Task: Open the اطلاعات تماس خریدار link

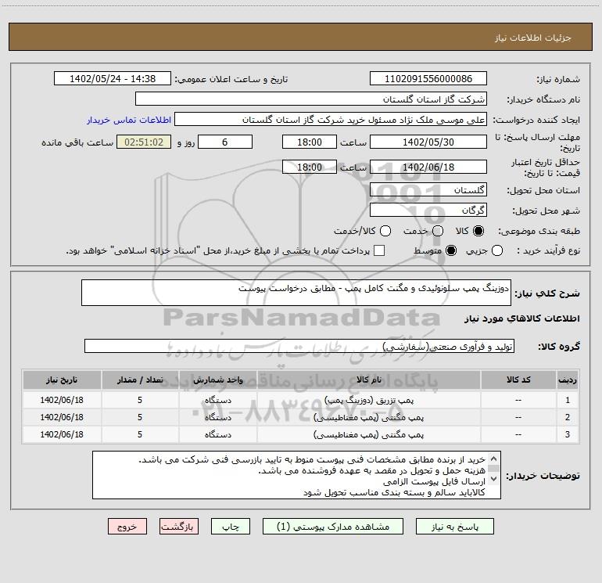Action: [x=129, y=120]
